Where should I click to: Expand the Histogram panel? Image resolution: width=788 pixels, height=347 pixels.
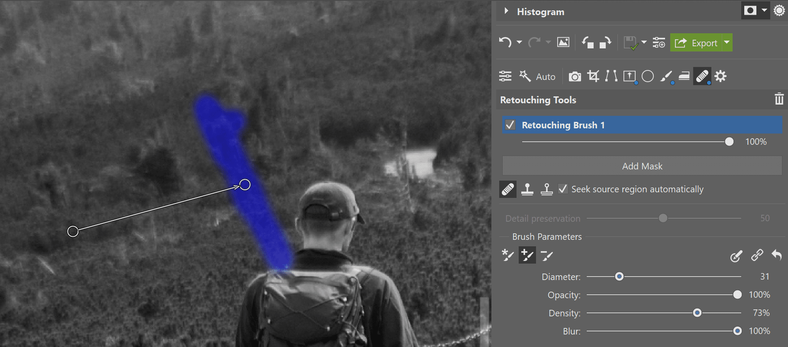(506, 11)
